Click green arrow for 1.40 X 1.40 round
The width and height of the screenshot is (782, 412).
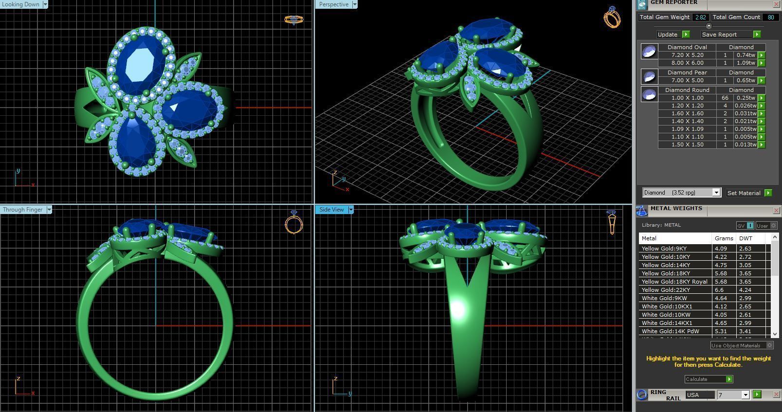[761, 122]
